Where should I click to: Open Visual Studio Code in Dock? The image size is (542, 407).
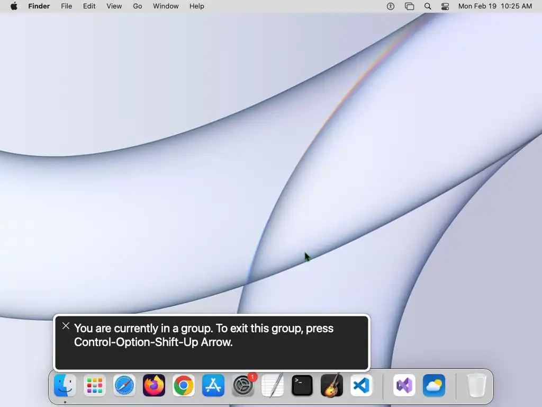pos(362,385)
